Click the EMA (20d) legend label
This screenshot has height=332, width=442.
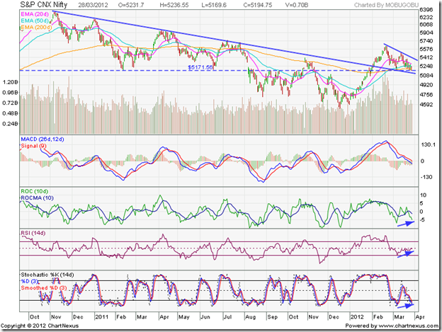(x=35, y=13)
